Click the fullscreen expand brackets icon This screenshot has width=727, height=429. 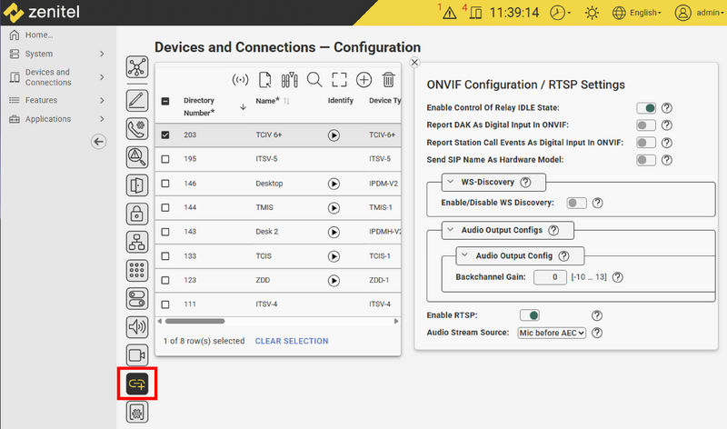339,80
